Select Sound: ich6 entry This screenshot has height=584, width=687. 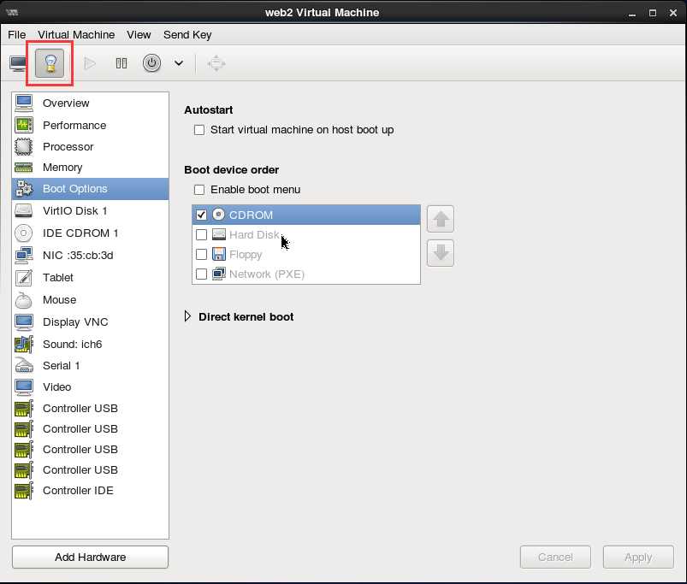coord(90,344)
